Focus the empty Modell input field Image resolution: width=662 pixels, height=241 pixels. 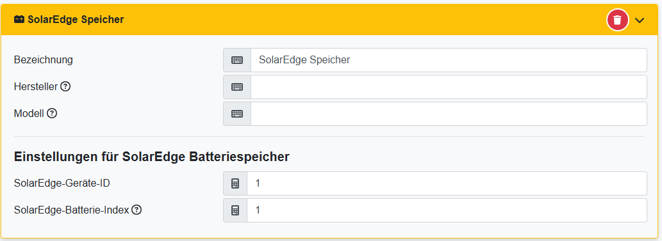[x=449, y=114]
